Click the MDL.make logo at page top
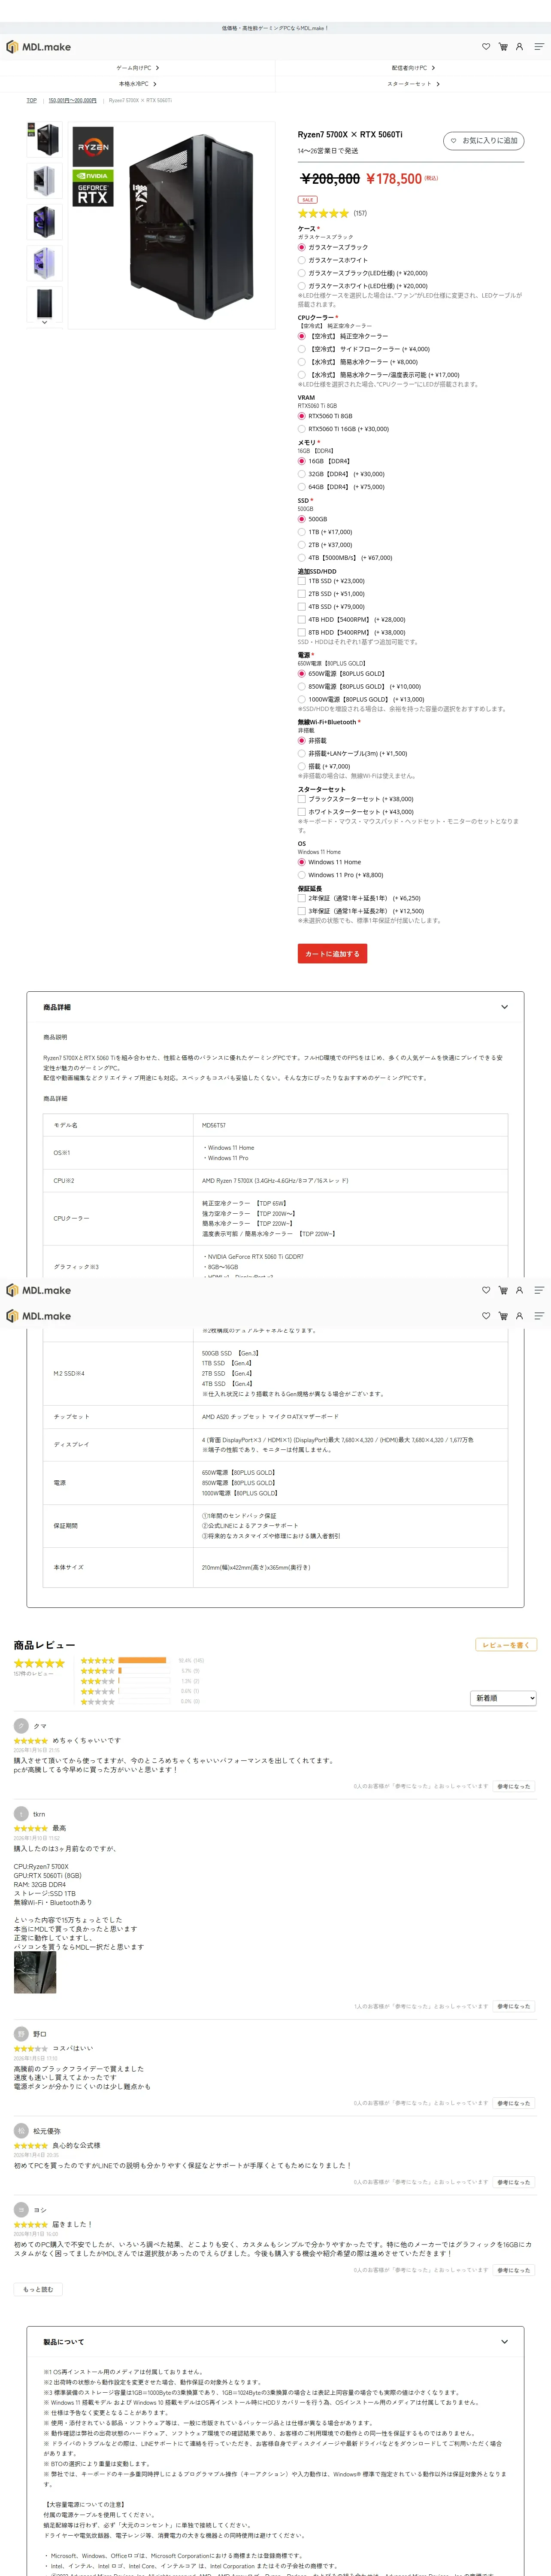Viewport: 551px width, 2576px height. (x=39, y=47)
